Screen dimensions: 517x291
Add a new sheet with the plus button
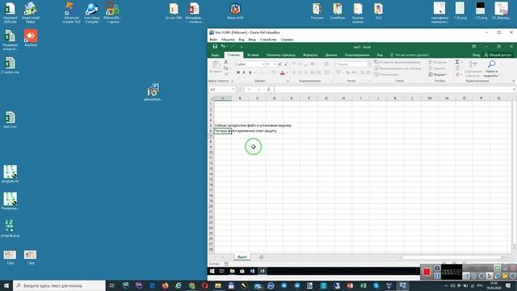pos(261,257)
